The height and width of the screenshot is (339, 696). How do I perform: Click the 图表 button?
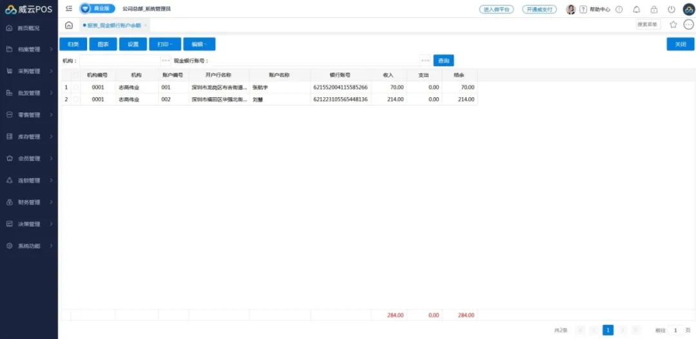pos(103,44)
